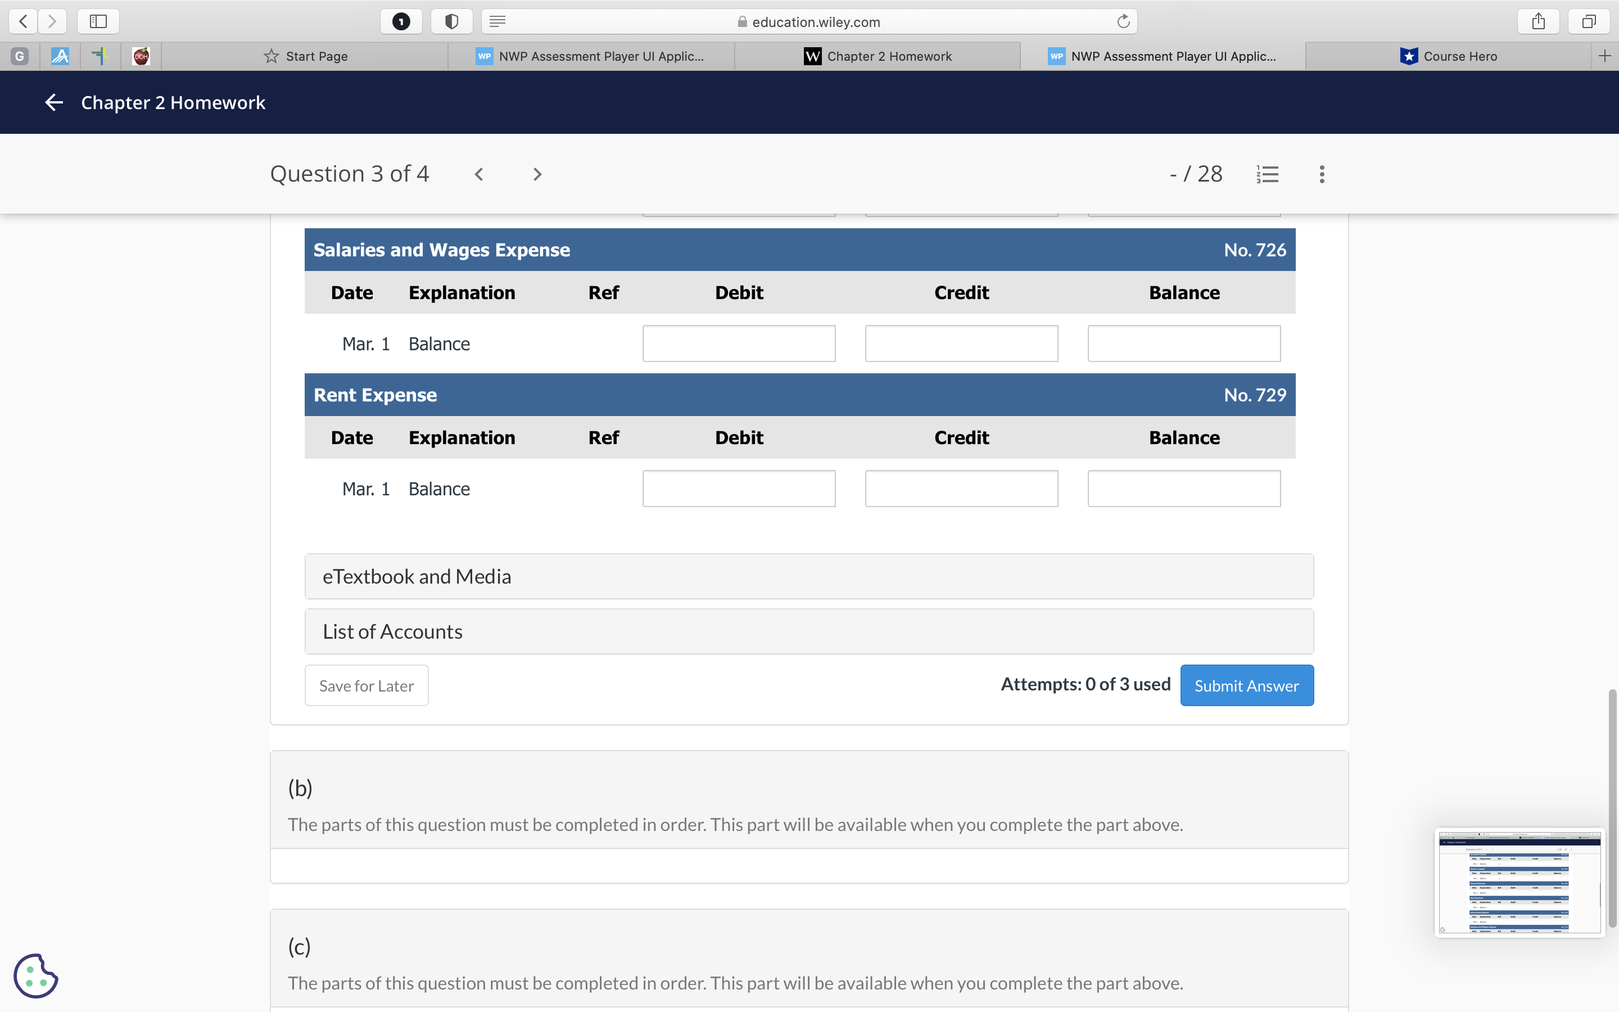Open the Safari share icon
The height and width of the screenshot is (1012, 1619).
click(x=1538, y=21)
